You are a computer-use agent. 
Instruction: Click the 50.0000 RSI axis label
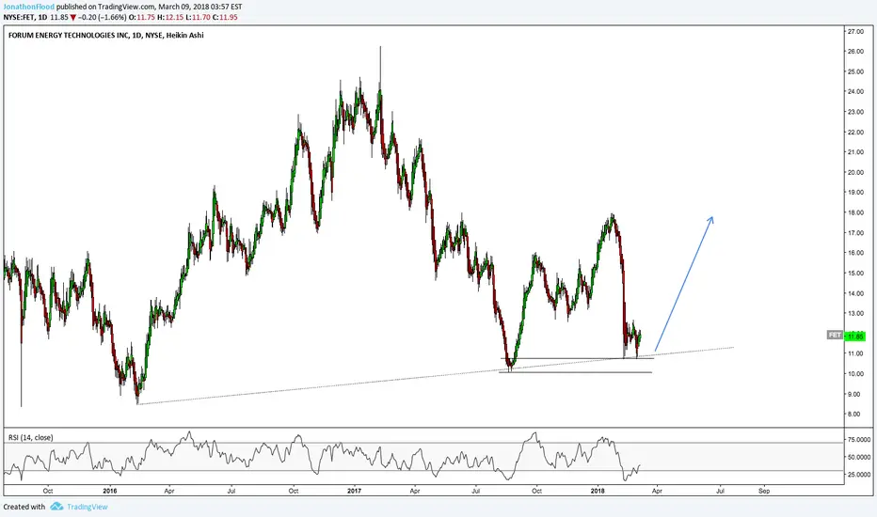click(859, 457)
